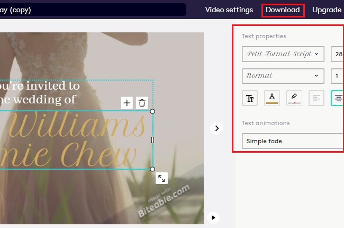Open the Simple fade animation dropdown
Viewport: 344px width, 228px height.
point(293,141)
